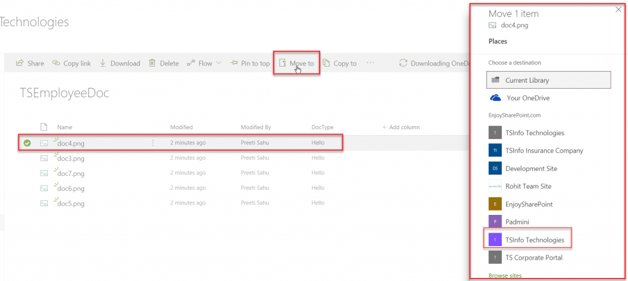The width and height of the screenshot is (628, 281).
Task: Click the Rohit Team Site logo thumbnail
Action: 495,186
